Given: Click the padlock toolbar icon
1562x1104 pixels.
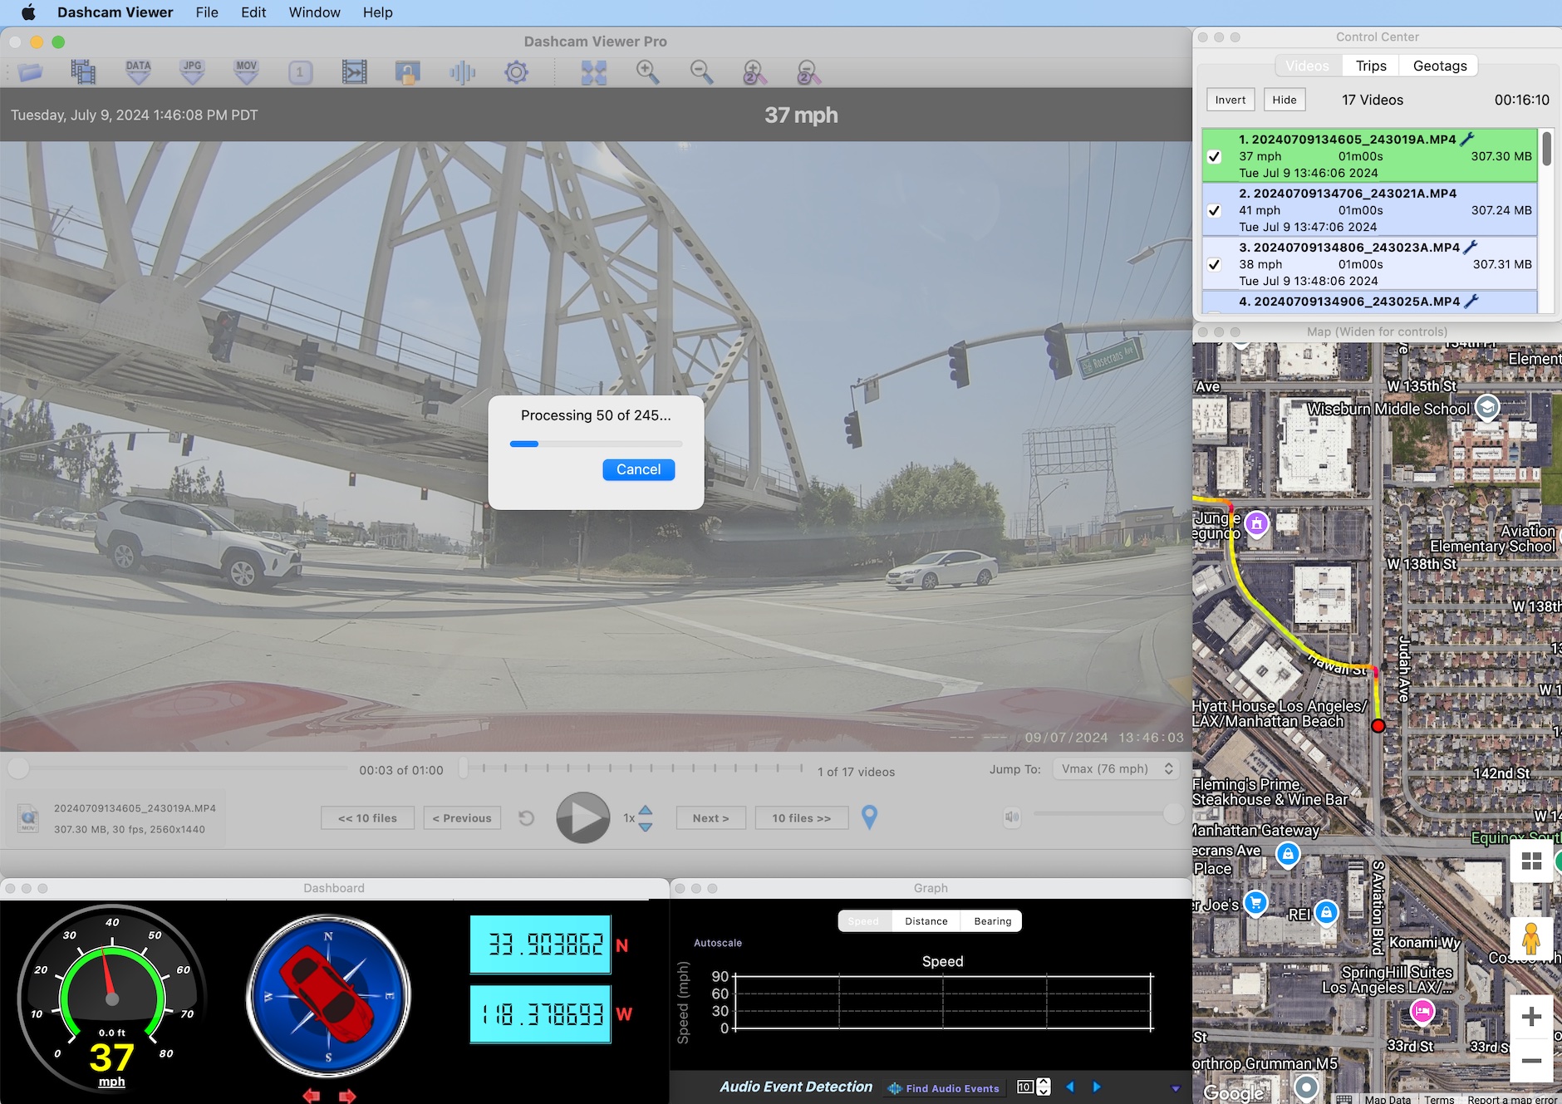Looking at the screenshot, I should coord(407,72).
